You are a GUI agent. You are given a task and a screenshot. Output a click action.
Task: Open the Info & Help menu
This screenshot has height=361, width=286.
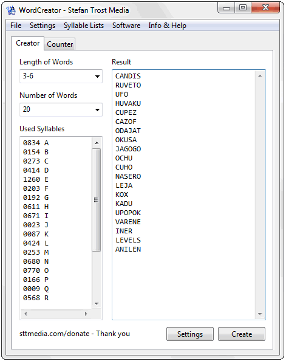(167, 26)
